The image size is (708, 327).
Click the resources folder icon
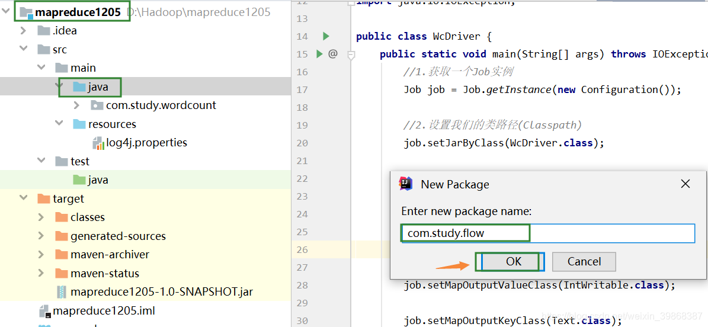coord(79,124)
